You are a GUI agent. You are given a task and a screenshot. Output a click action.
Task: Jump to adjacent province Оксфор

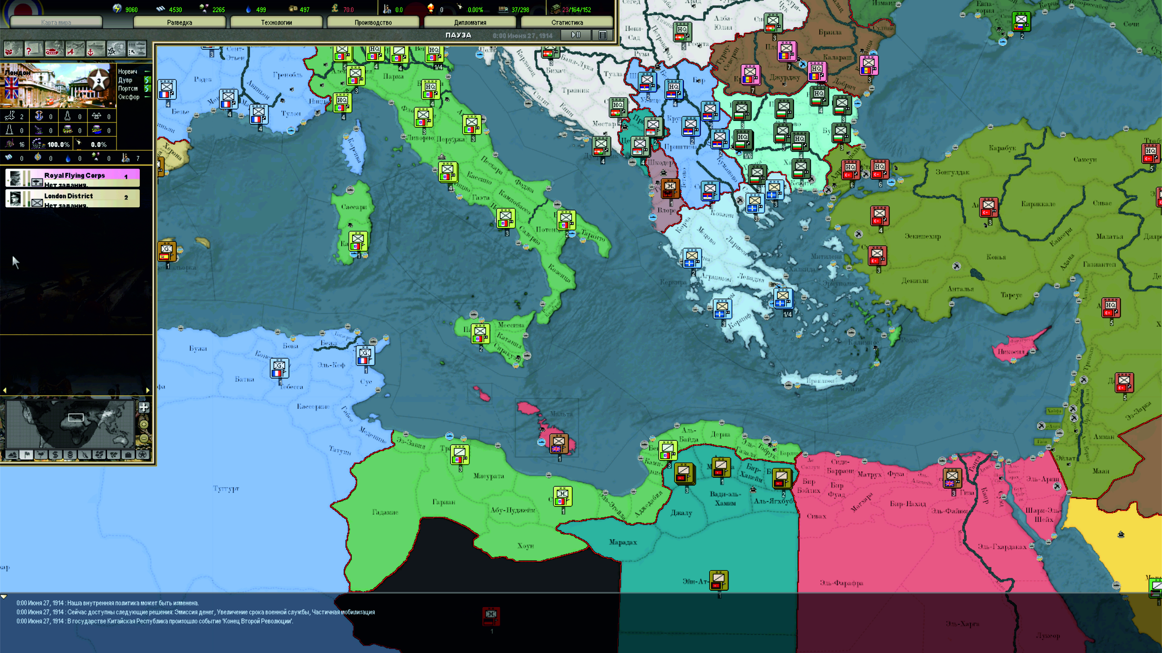pos(129,97)
